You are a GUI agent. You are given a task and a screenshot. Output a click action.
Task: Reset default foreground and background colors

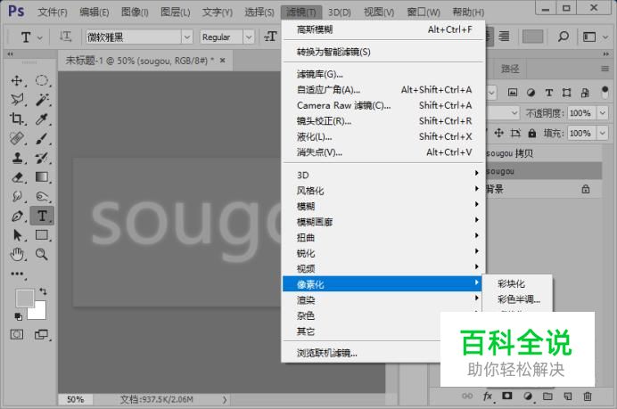point(18,316)
